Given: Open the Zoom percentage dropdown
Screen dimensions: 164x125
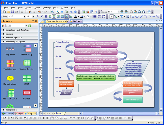Looking at the screenshot, I should coord(118,12).
